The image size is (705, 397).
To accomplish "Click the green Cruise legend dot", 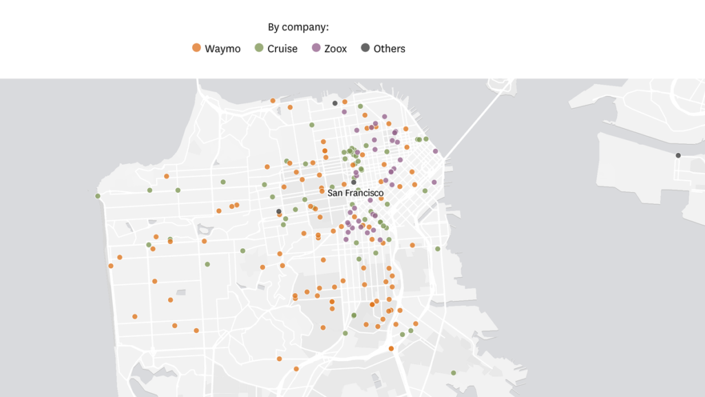I will [259, 48].
